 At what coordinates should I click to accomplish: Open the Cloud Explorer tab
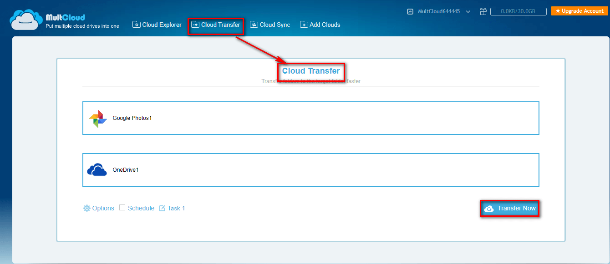tap(157, 25)
